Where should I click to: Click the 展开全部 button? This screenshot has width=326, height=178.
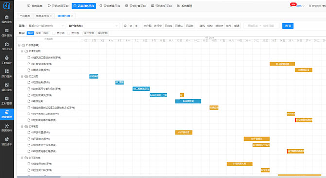89,33
